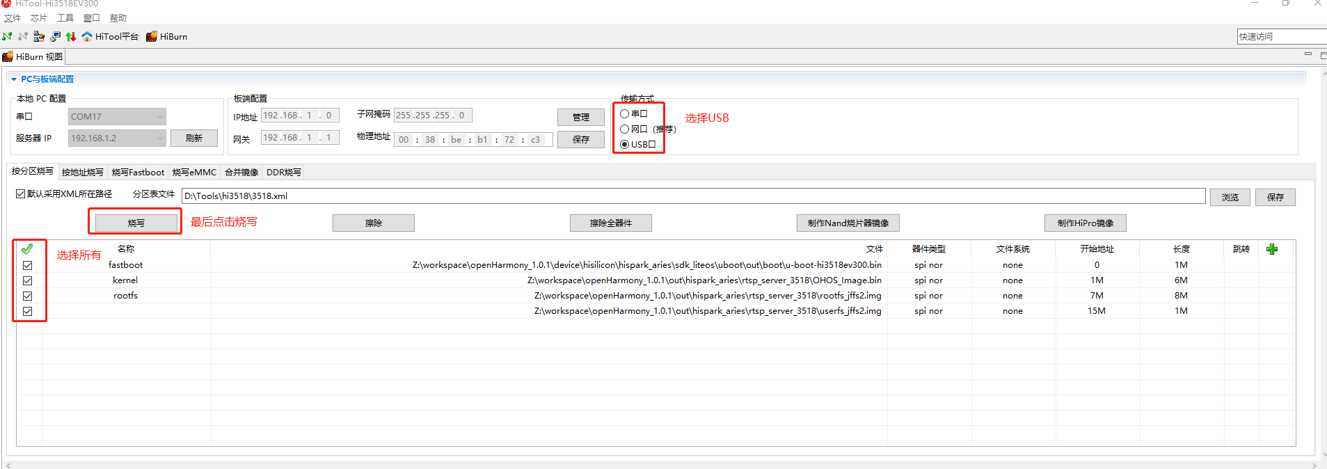This screenshot has height=469, width=1327.
Task: Open the 文件 menu
Action: (13, 18)
